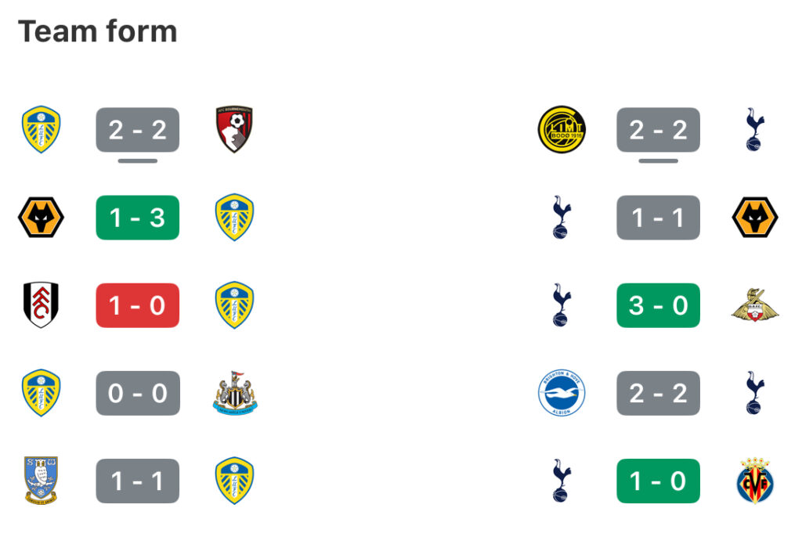
Task: View the 0 - 0 Leeds vs Newcastle score
Action: (x=138, y=393)
